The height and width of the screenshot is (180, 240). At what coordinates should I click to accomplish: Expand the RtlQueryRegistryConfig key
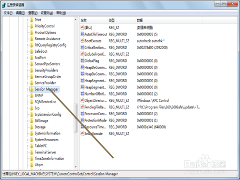(27, 45)
